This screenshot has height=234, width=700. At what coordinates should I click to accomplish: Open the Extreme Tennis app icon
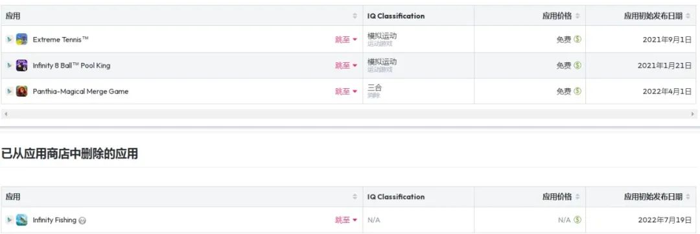[x=21, y=40]
